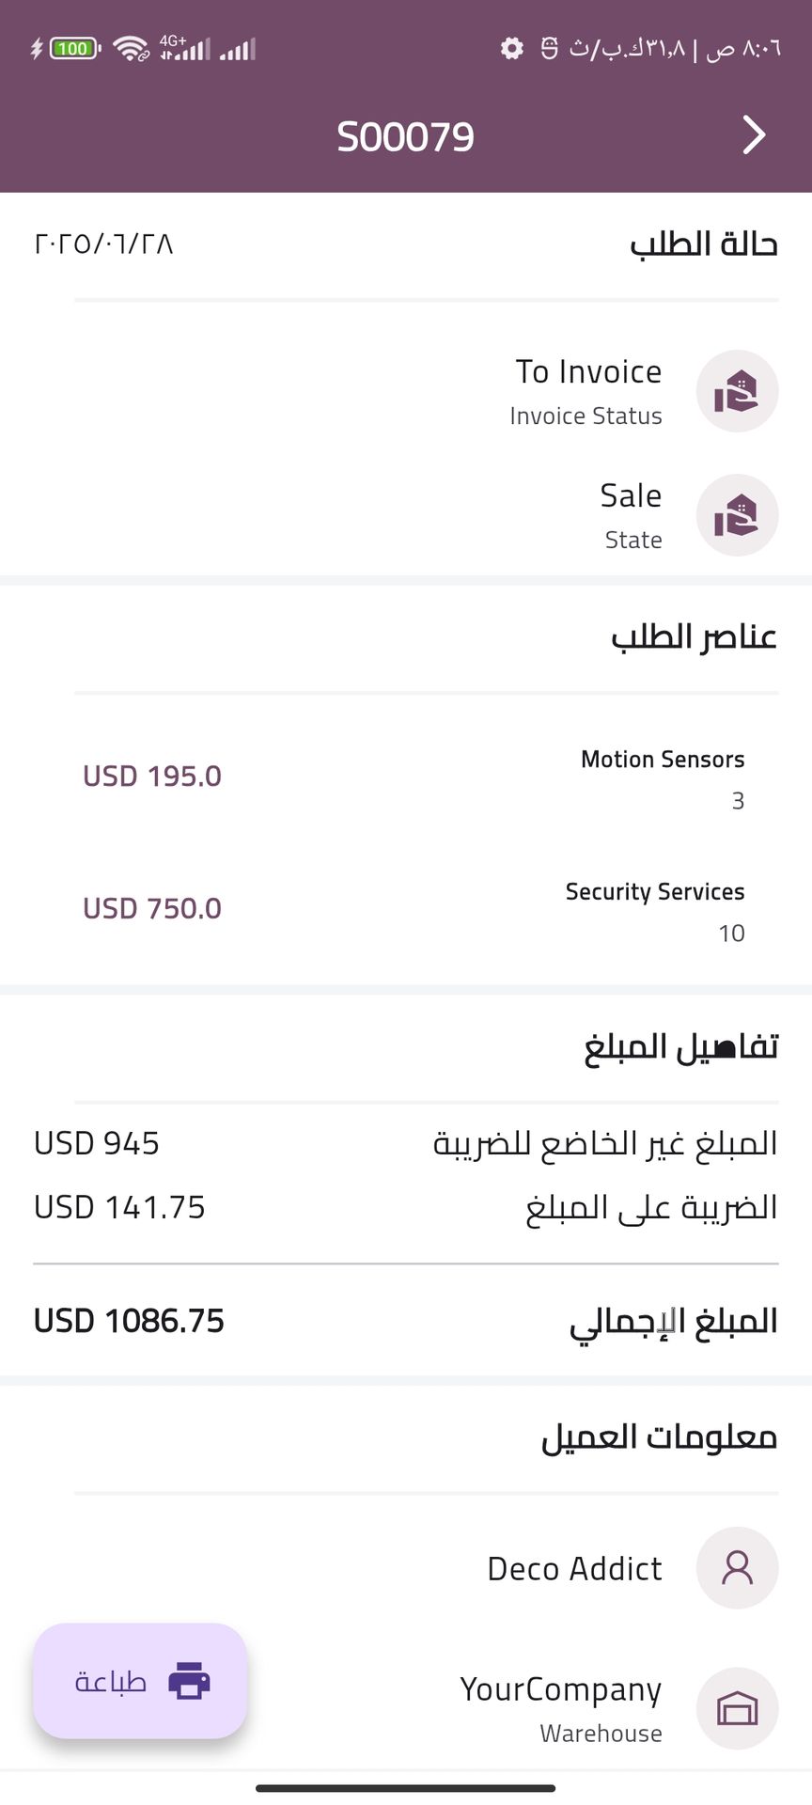Tap the USD 195.0 line price

click(x=152, y=777)
